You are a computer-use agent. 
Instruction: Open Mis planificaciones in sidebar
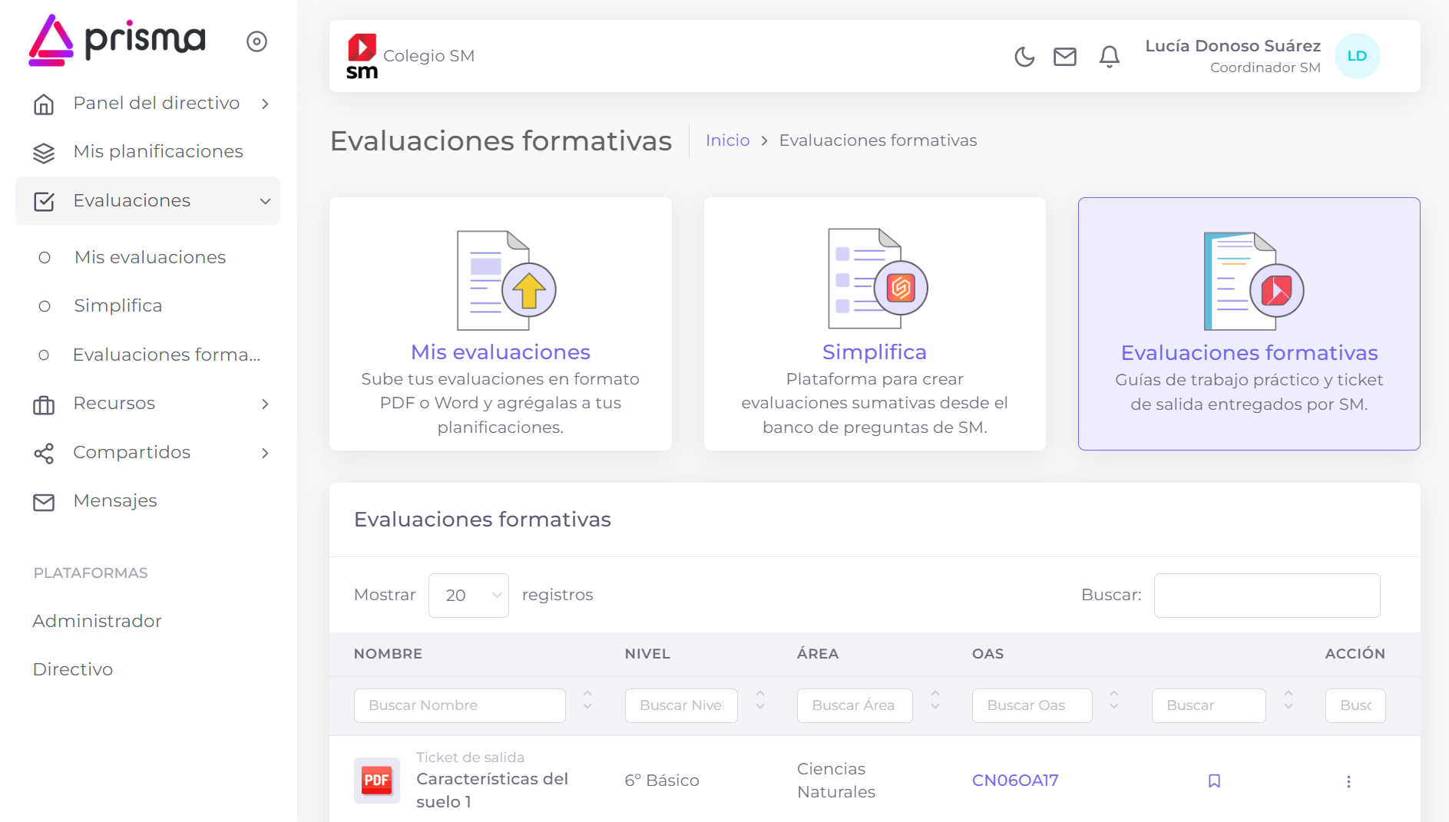coord(157,152)
